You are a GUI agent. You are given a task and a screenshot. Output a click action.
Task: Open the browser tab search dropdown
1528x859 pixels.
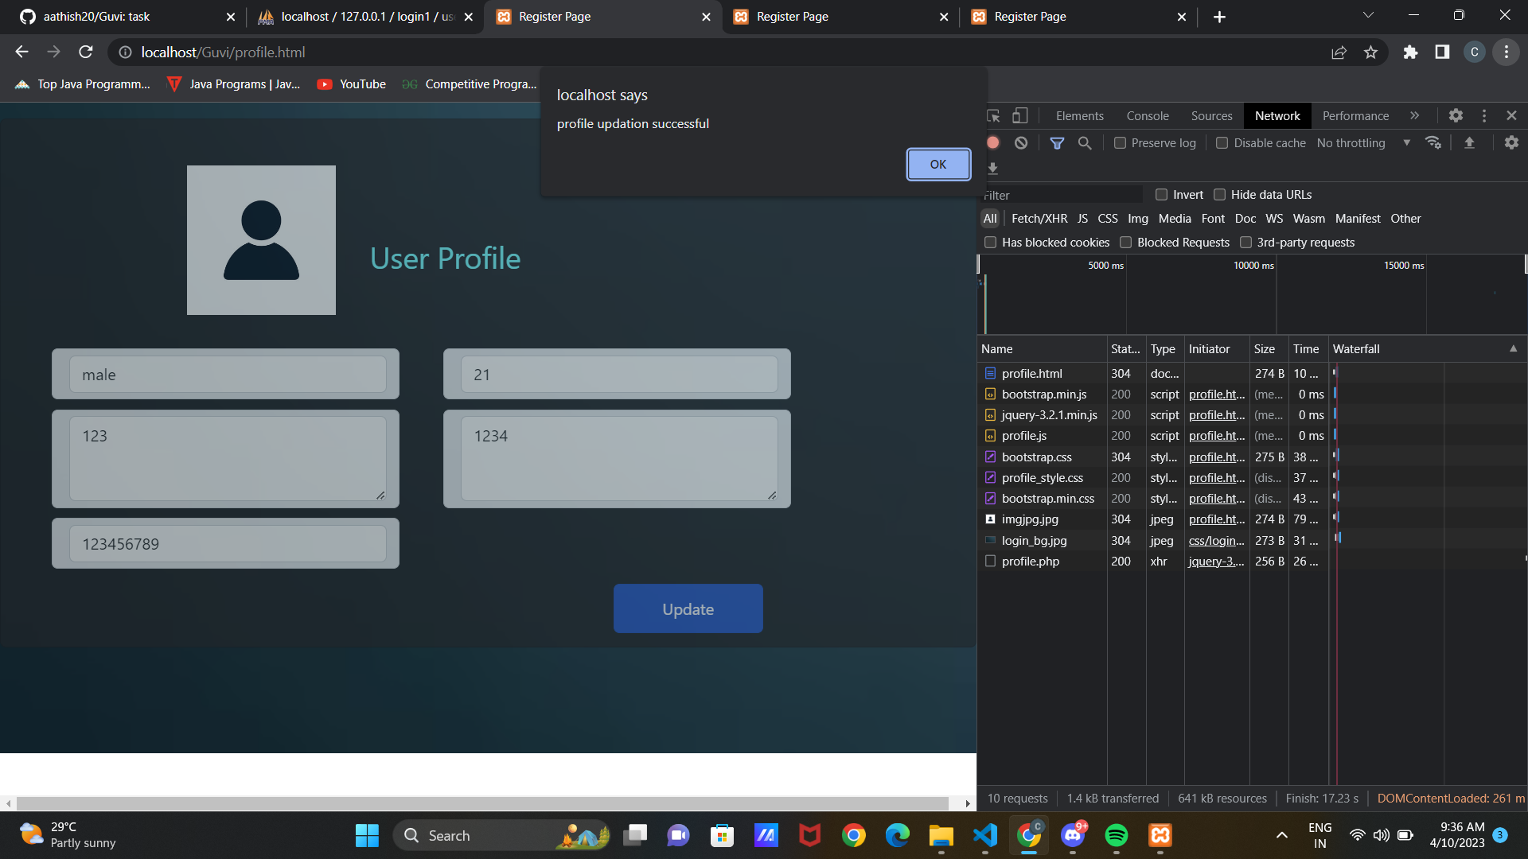point(1368,14)
